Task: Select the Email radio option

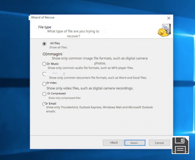Action: (x=44, y=104)
